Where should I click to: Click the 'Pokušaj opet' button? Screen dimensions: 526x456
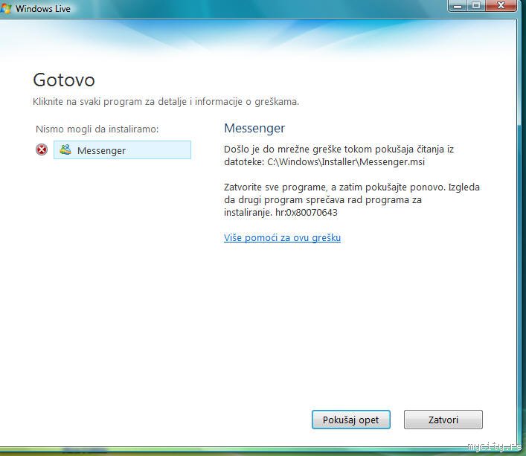pyautogui.click(x=351, y=420)
